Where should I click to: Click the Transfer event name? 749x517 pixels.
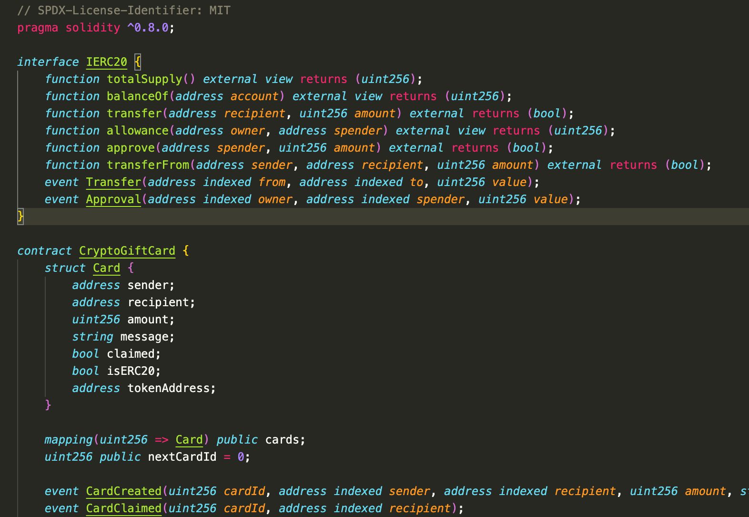[x=113, y=182]
